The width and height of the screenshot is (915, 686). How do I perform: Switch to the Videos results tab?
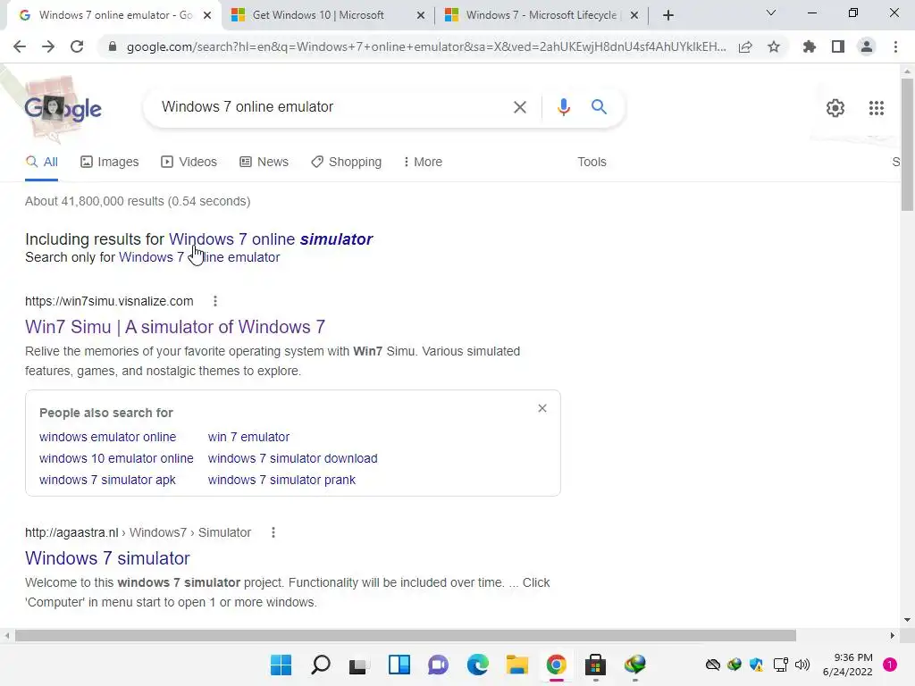tap(189, 162)
